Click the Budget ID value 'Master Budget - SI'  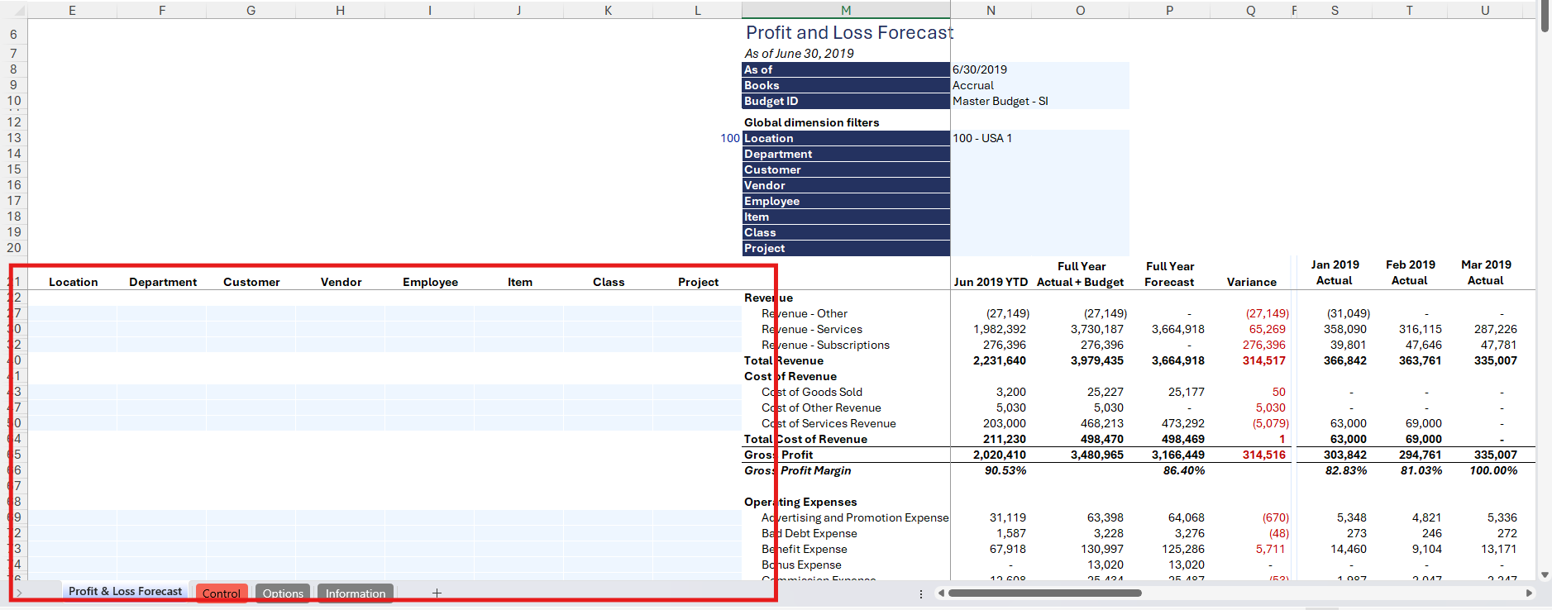pos(1000,101)
